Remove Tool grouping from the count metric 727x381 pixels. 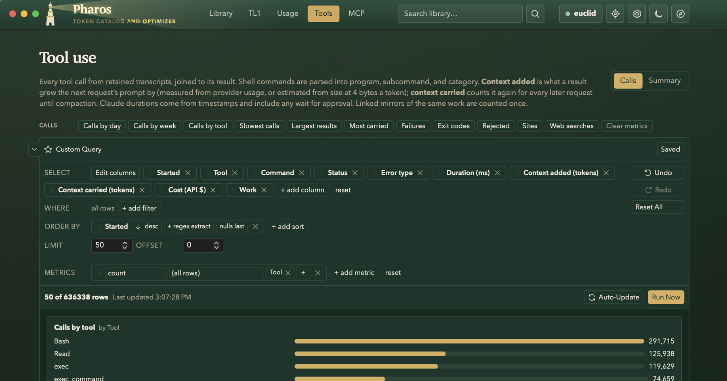pyautogui.click(x=288, y=273)
